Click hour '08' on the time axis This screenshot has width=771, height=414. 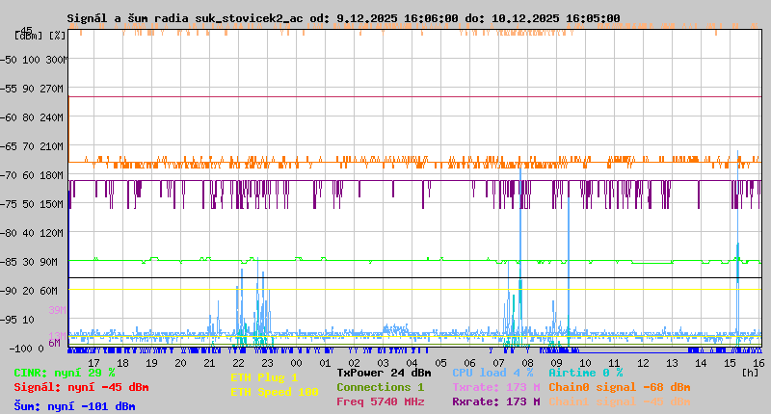pos(527,363)
